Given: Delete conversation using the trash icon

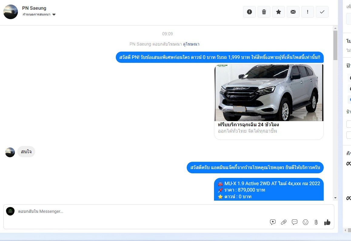Looking at the screenshot, I should [x=264, y=12].
